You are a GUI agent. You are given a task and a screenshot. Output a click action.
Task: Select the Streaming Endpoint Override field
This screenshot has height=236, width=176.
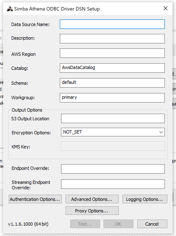[x=113, y=184]
